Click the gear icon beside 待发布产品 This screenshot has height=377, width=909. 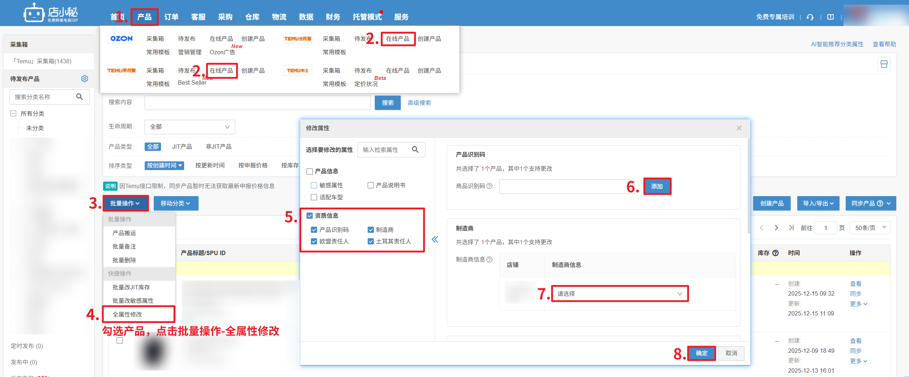click(x=85, y=79)
